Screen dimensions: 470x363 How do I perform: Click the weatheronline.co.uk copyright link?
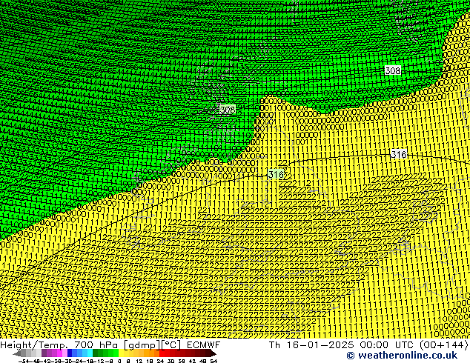click(x=402, y=356)
